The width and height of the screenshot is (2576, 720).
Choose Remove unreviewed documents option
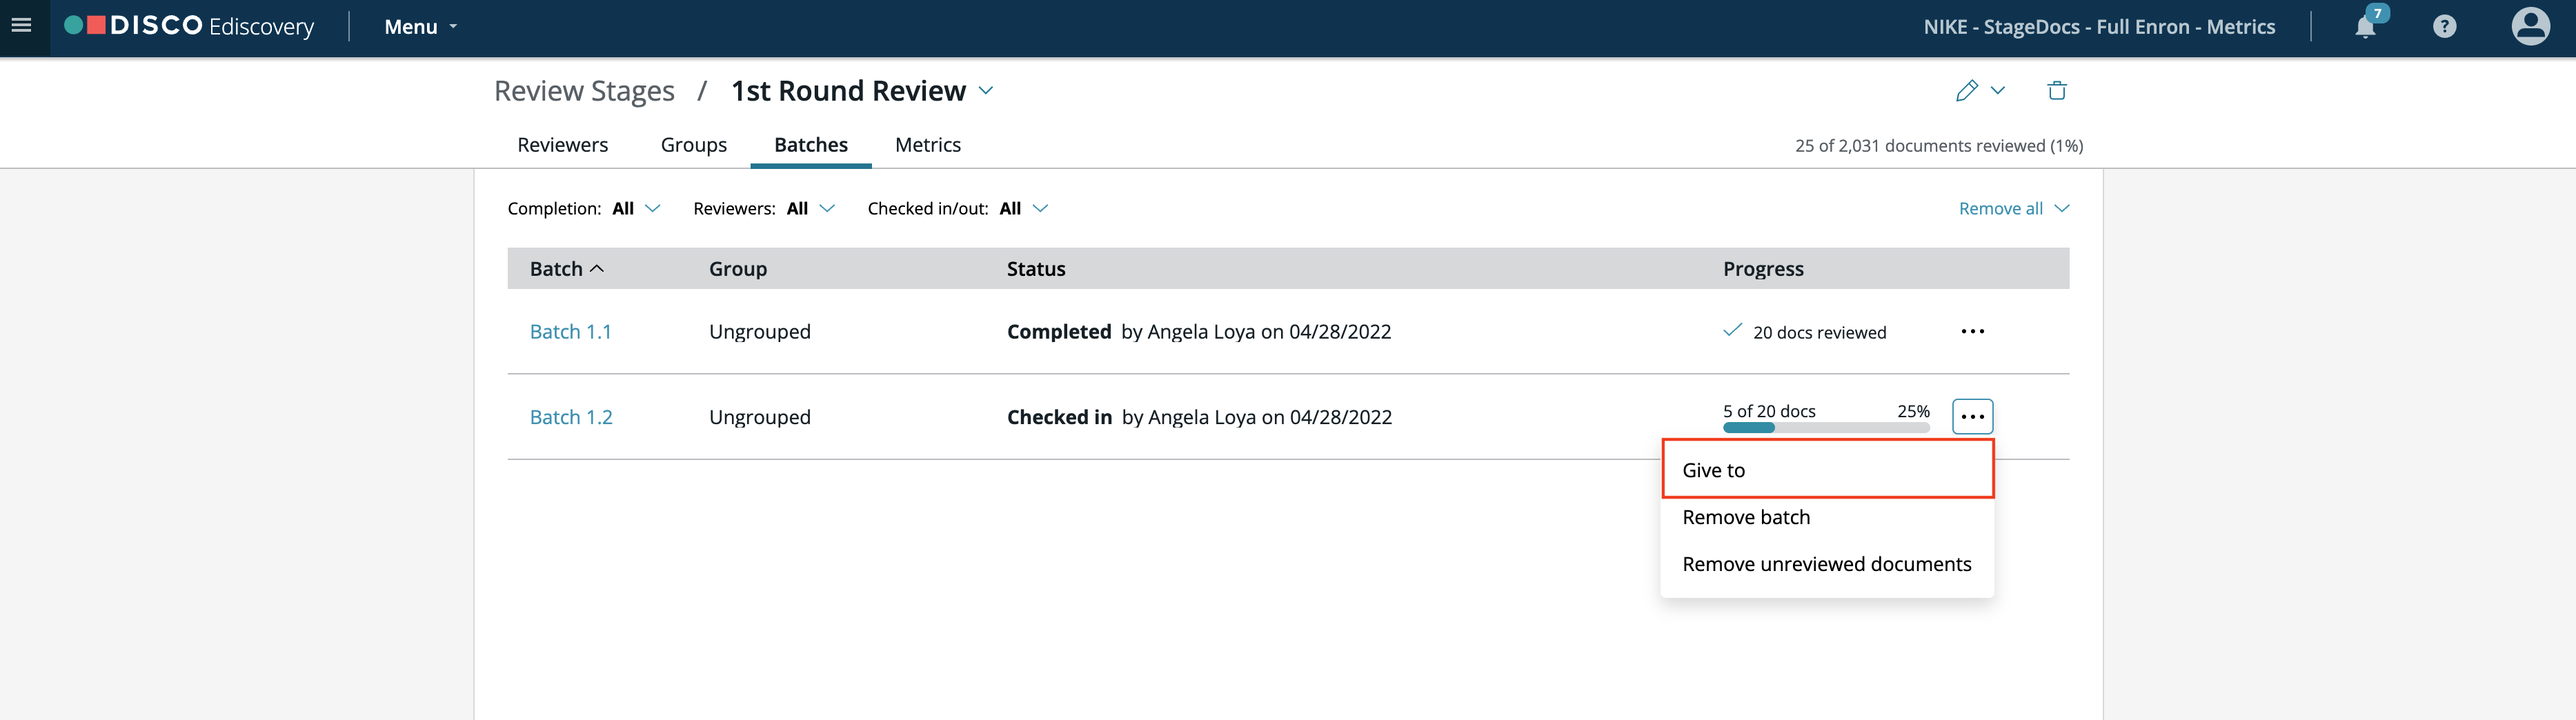(x=1826, y=564)
